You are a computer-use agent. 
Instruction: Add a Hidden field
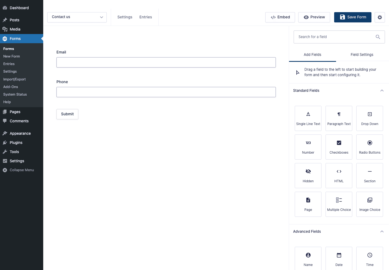[308, 175]
